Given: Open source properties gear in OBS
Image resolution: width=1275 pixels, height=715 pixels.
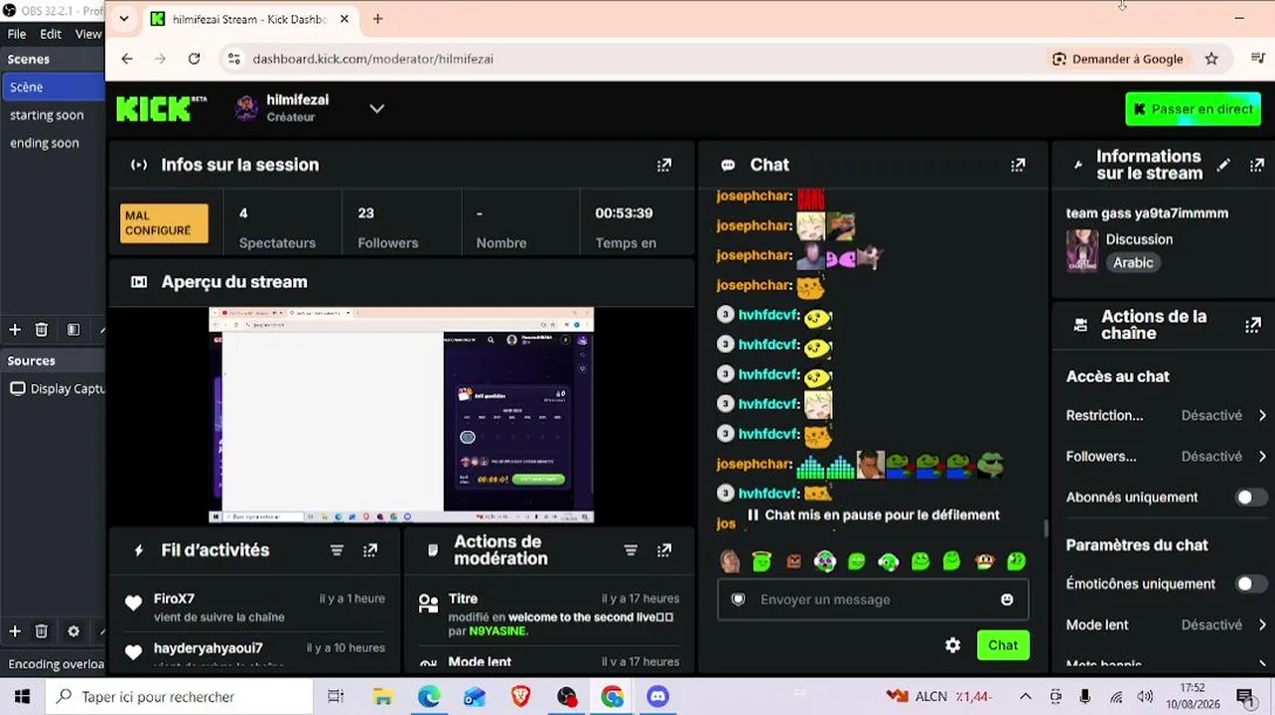Looking at the screenshot, I should [73, 632].
